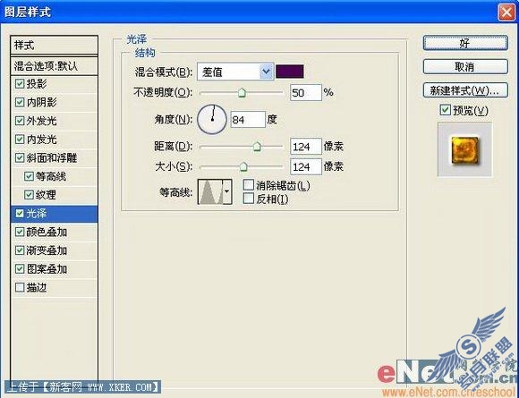Click the 距离 distance slider handle
The width and height of the screenshot is (519, 398).
[x=257, y=147]
